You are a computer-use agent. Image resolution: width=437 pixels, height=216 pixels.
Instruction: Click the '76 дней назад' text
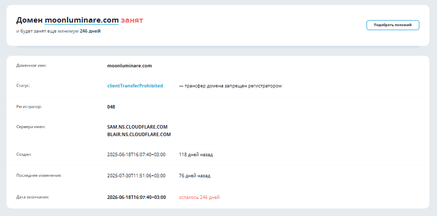194,176
